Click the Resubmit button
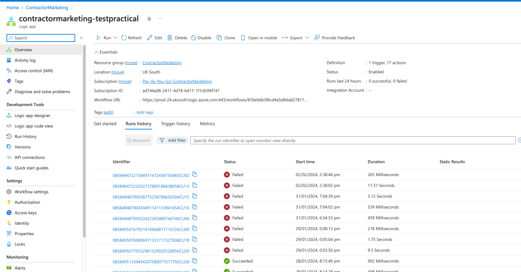 139,140
